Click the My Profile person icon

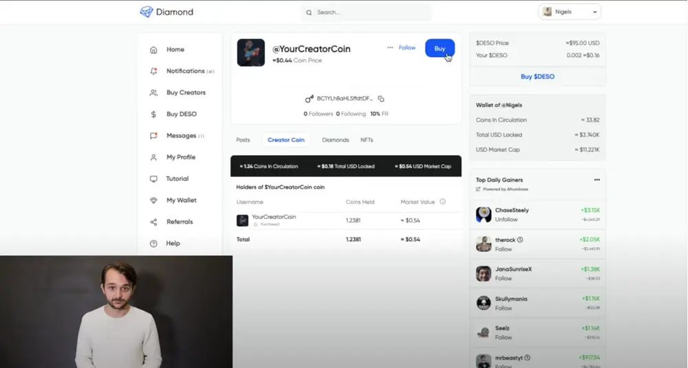[x=153, y=157]
